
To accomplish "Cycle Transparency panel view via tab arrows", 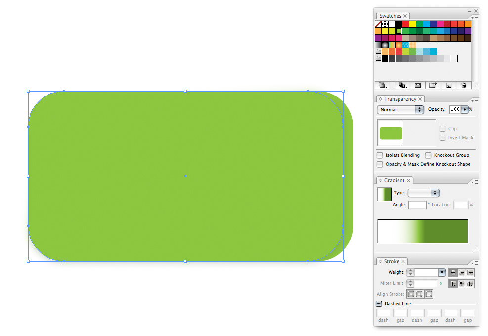I will 380,99.
